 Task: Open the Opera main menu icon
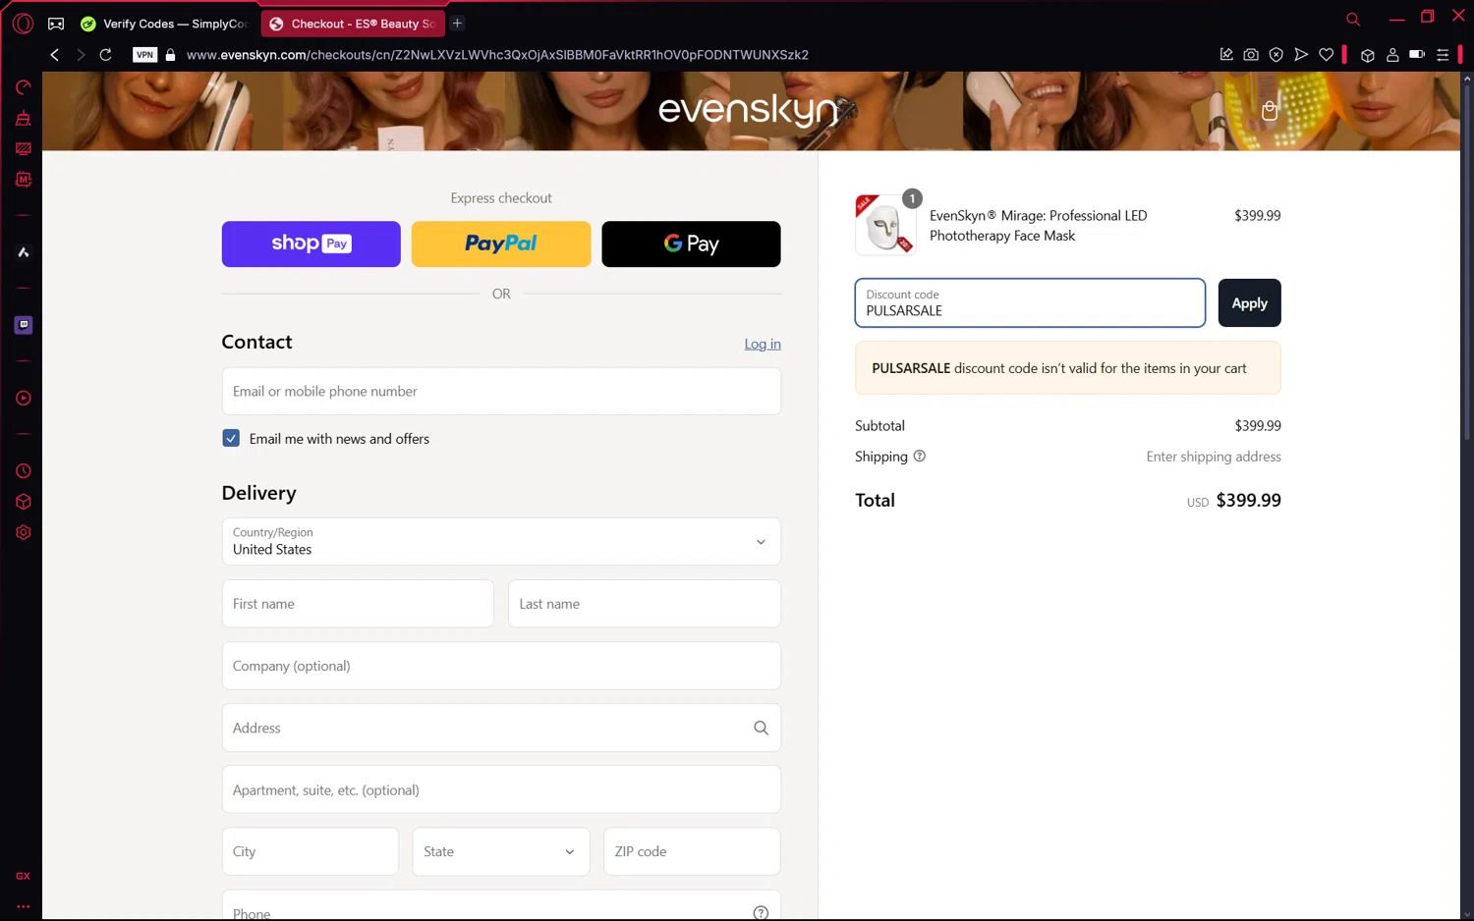tap(23, 23)
